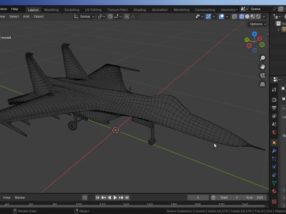The width and height of the screenshot is (286, 214).
Task: Toggle use preview range clock icon
Action: tap(213, 197)
